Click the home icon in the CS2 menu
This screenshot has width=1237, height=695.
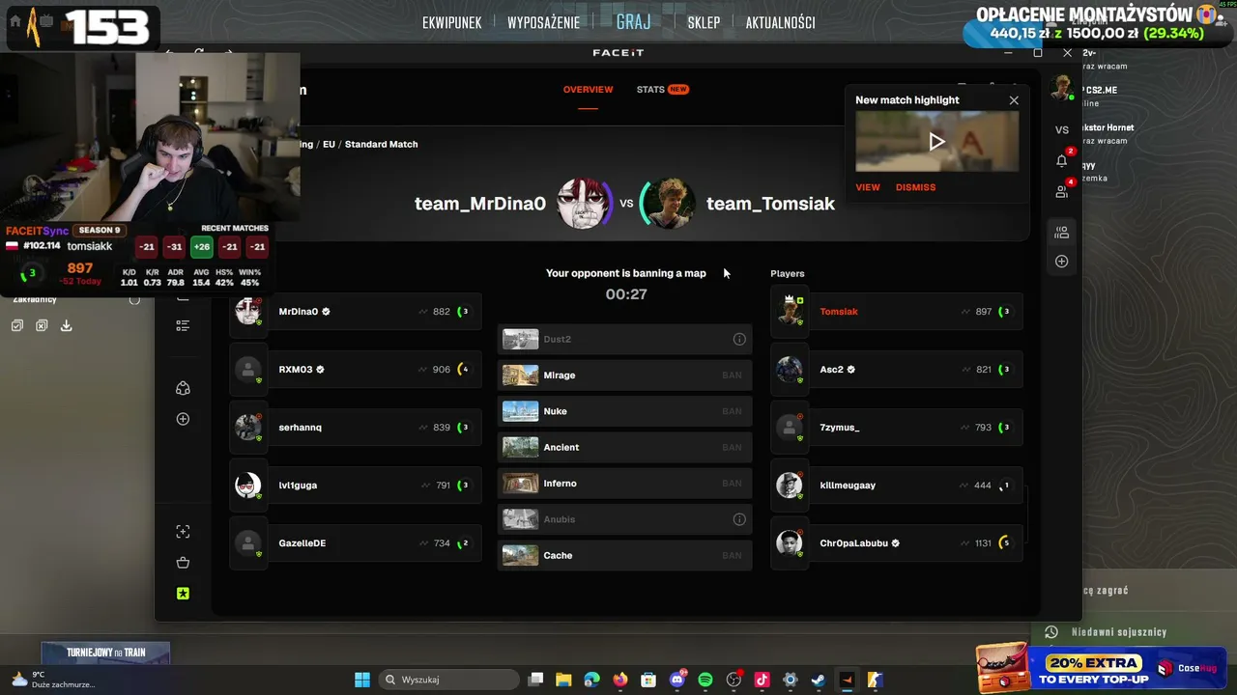pyautogui.click(x=15, y=20)
